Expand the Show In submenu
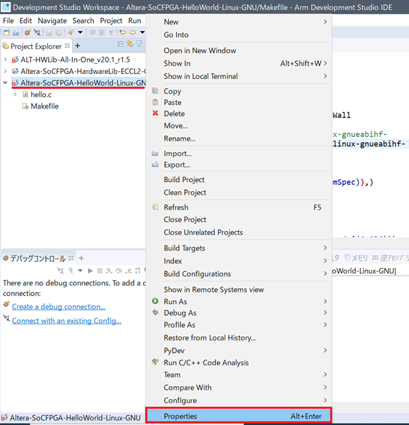Screen dimensions: 409x425 coord(238,64)
